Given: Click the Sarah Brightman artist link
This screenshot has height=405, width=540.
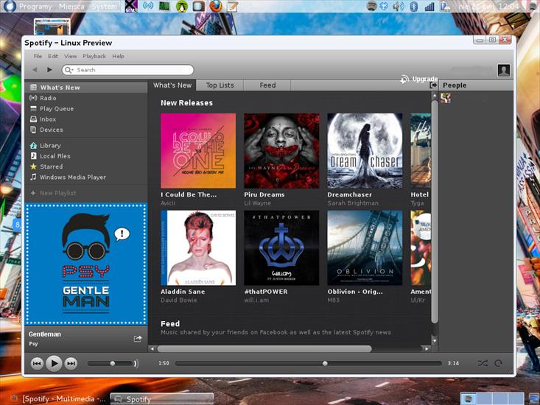Looking at the screenshot, I should tap(353, 203).
